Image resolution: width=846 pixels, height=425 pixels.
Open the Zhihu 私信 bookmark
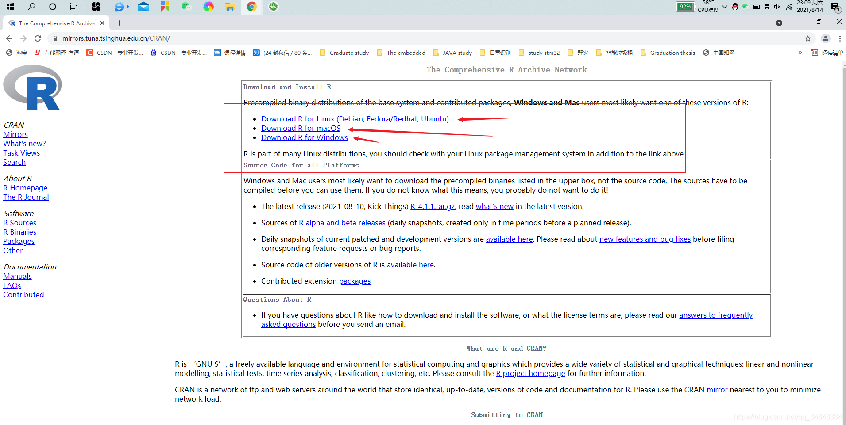(x=282, y=53)
